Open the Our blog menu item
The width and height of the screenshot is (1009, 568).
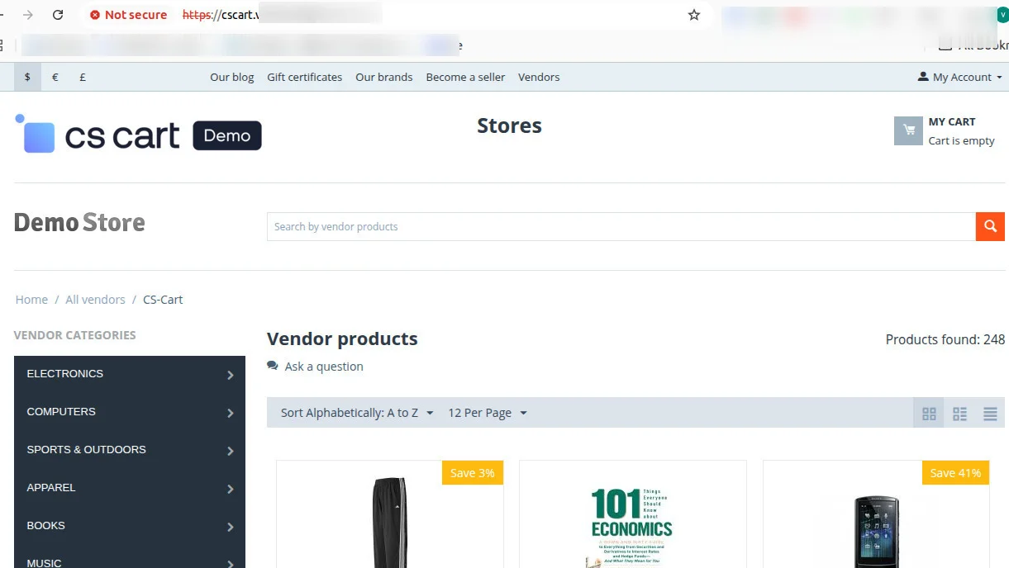pyautogui.click(x=231, y=77)
